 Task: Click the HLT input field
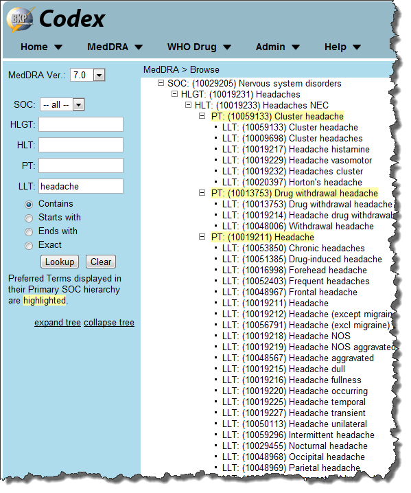pos(81,146)
